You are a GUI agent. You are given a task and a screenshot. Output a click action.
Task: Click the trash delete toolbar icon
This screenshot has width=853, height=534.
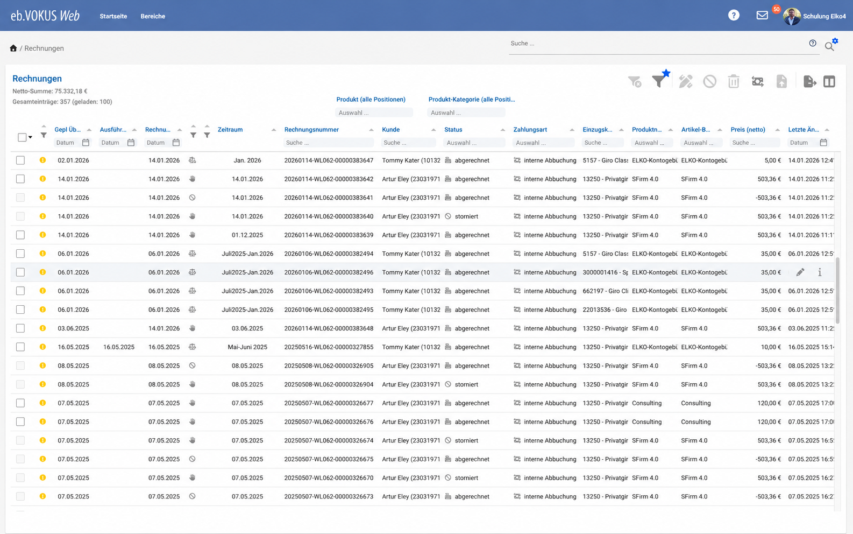pyautogui.click(x=734, y=81)
